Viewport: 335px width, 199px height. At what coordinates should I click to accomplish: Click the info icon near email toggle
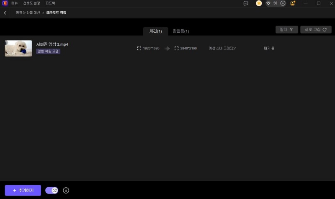pos(66,191)
